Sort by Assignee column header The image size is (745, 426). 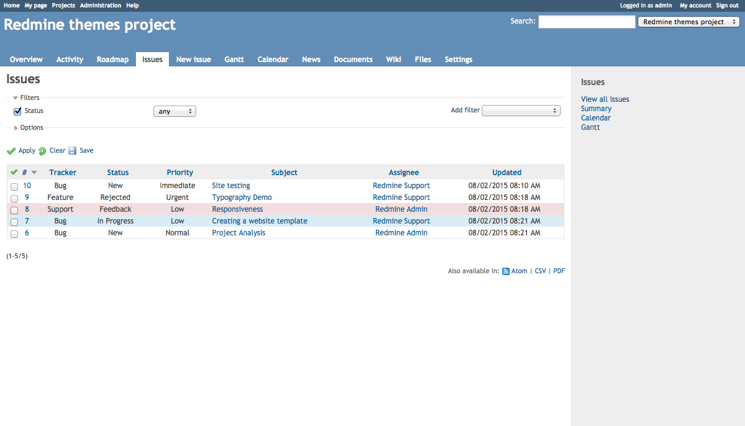pos(404,173)
